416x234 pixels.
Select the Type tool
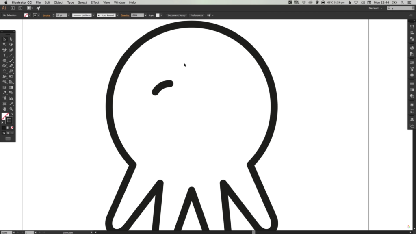click(4, 55)
